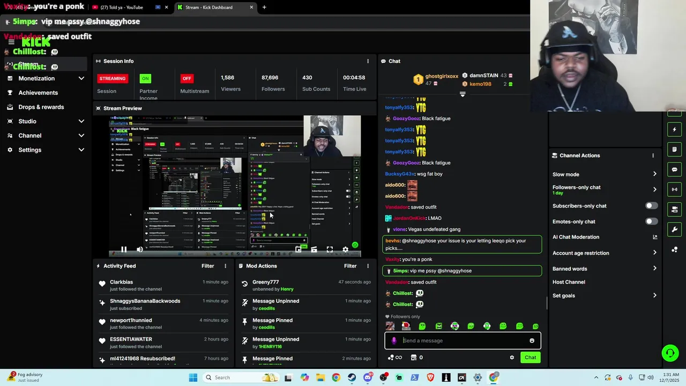This screenshot has height=386, width=686.
Task: Click the angry green emote in chat bar
Action: tap(439, 326)
